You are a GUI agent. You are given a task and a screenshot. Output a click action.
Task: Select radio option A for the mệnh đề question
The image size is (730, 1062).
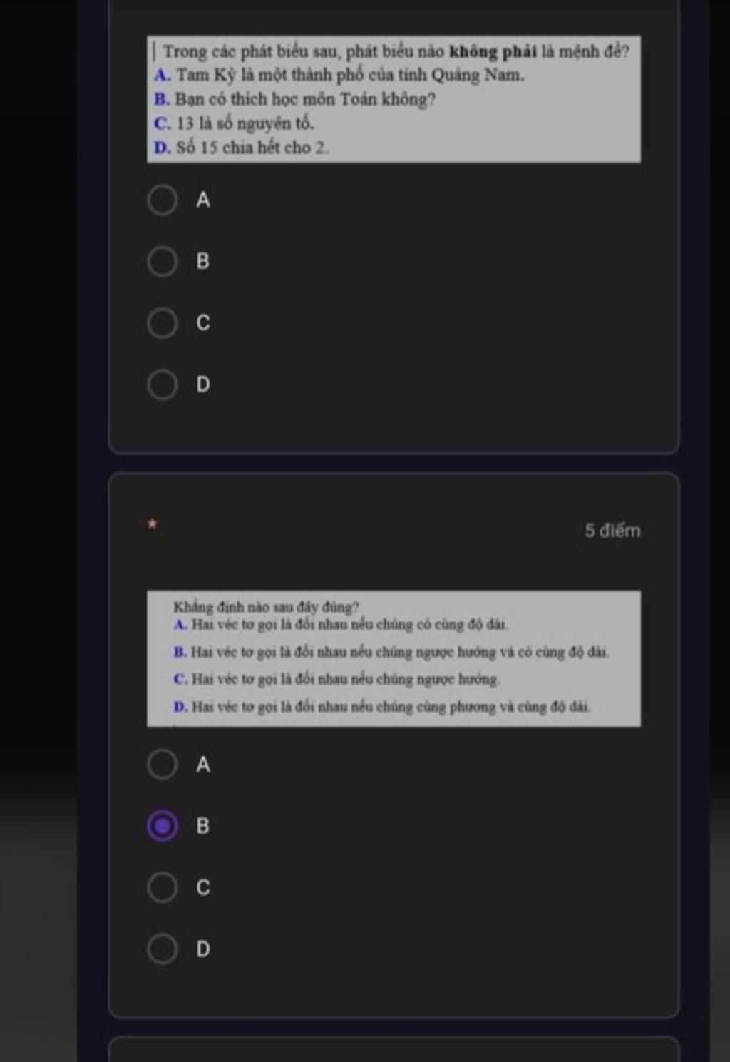click(163, 200)
